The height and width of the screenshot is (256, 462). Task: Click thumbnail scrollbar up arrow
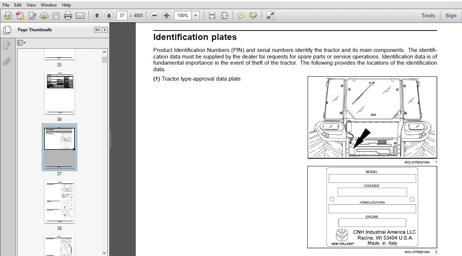coord(104,52)
